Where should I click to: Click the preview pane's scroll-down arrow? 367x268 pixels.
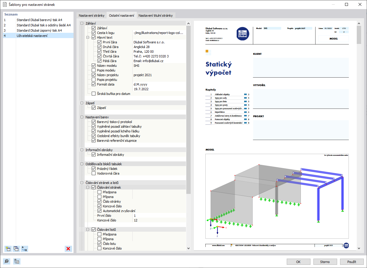(x=359, y=248)
